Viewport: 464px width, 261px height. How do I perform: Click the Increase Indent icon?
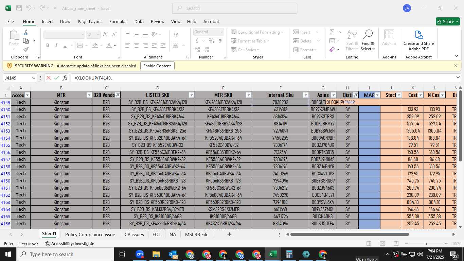coord(163,45)
